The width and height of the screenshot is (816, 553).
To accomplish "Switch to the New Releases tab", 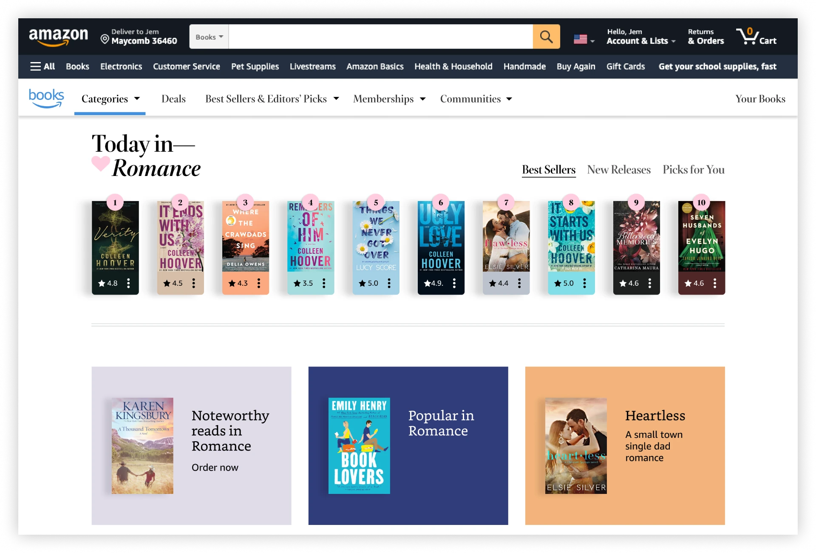I will pyautogui.click(x=619, y=170).
